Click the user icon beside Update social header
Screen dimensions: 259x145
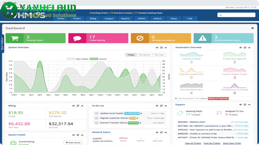(x=141, y=113)
